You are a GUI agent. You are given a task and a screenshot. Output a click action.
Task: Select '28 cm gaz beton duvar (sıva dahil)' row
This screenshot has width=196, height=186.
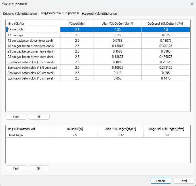pos(98,57)
